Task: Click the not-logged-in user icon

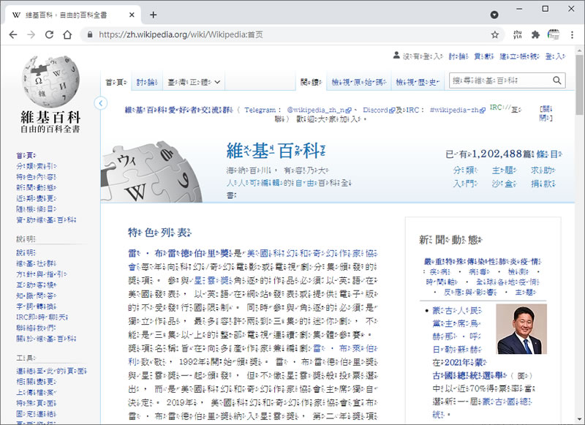Action: (396, 56)
